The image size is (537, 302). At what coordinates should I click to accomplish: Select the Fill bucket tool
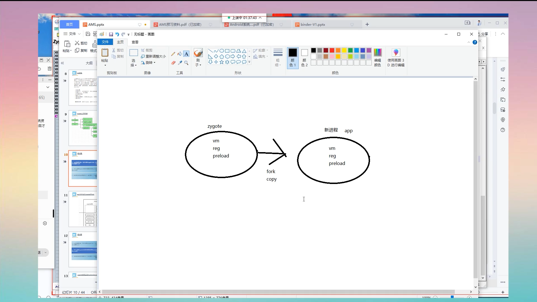pos(180,54)
